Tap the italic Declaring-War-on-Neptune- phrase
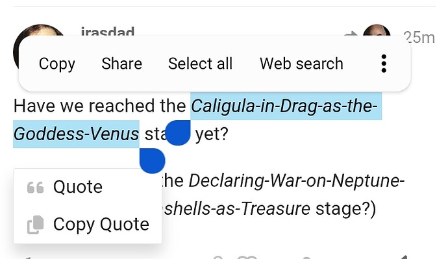 tap(297, 181)
